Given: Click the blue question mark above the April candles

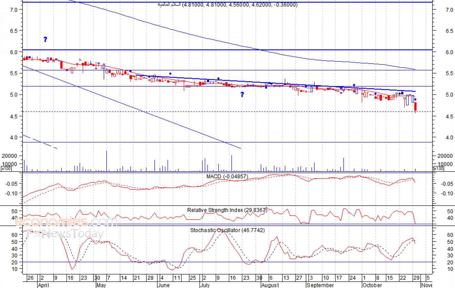Looking at the screenshot, I should pos(45,39).
